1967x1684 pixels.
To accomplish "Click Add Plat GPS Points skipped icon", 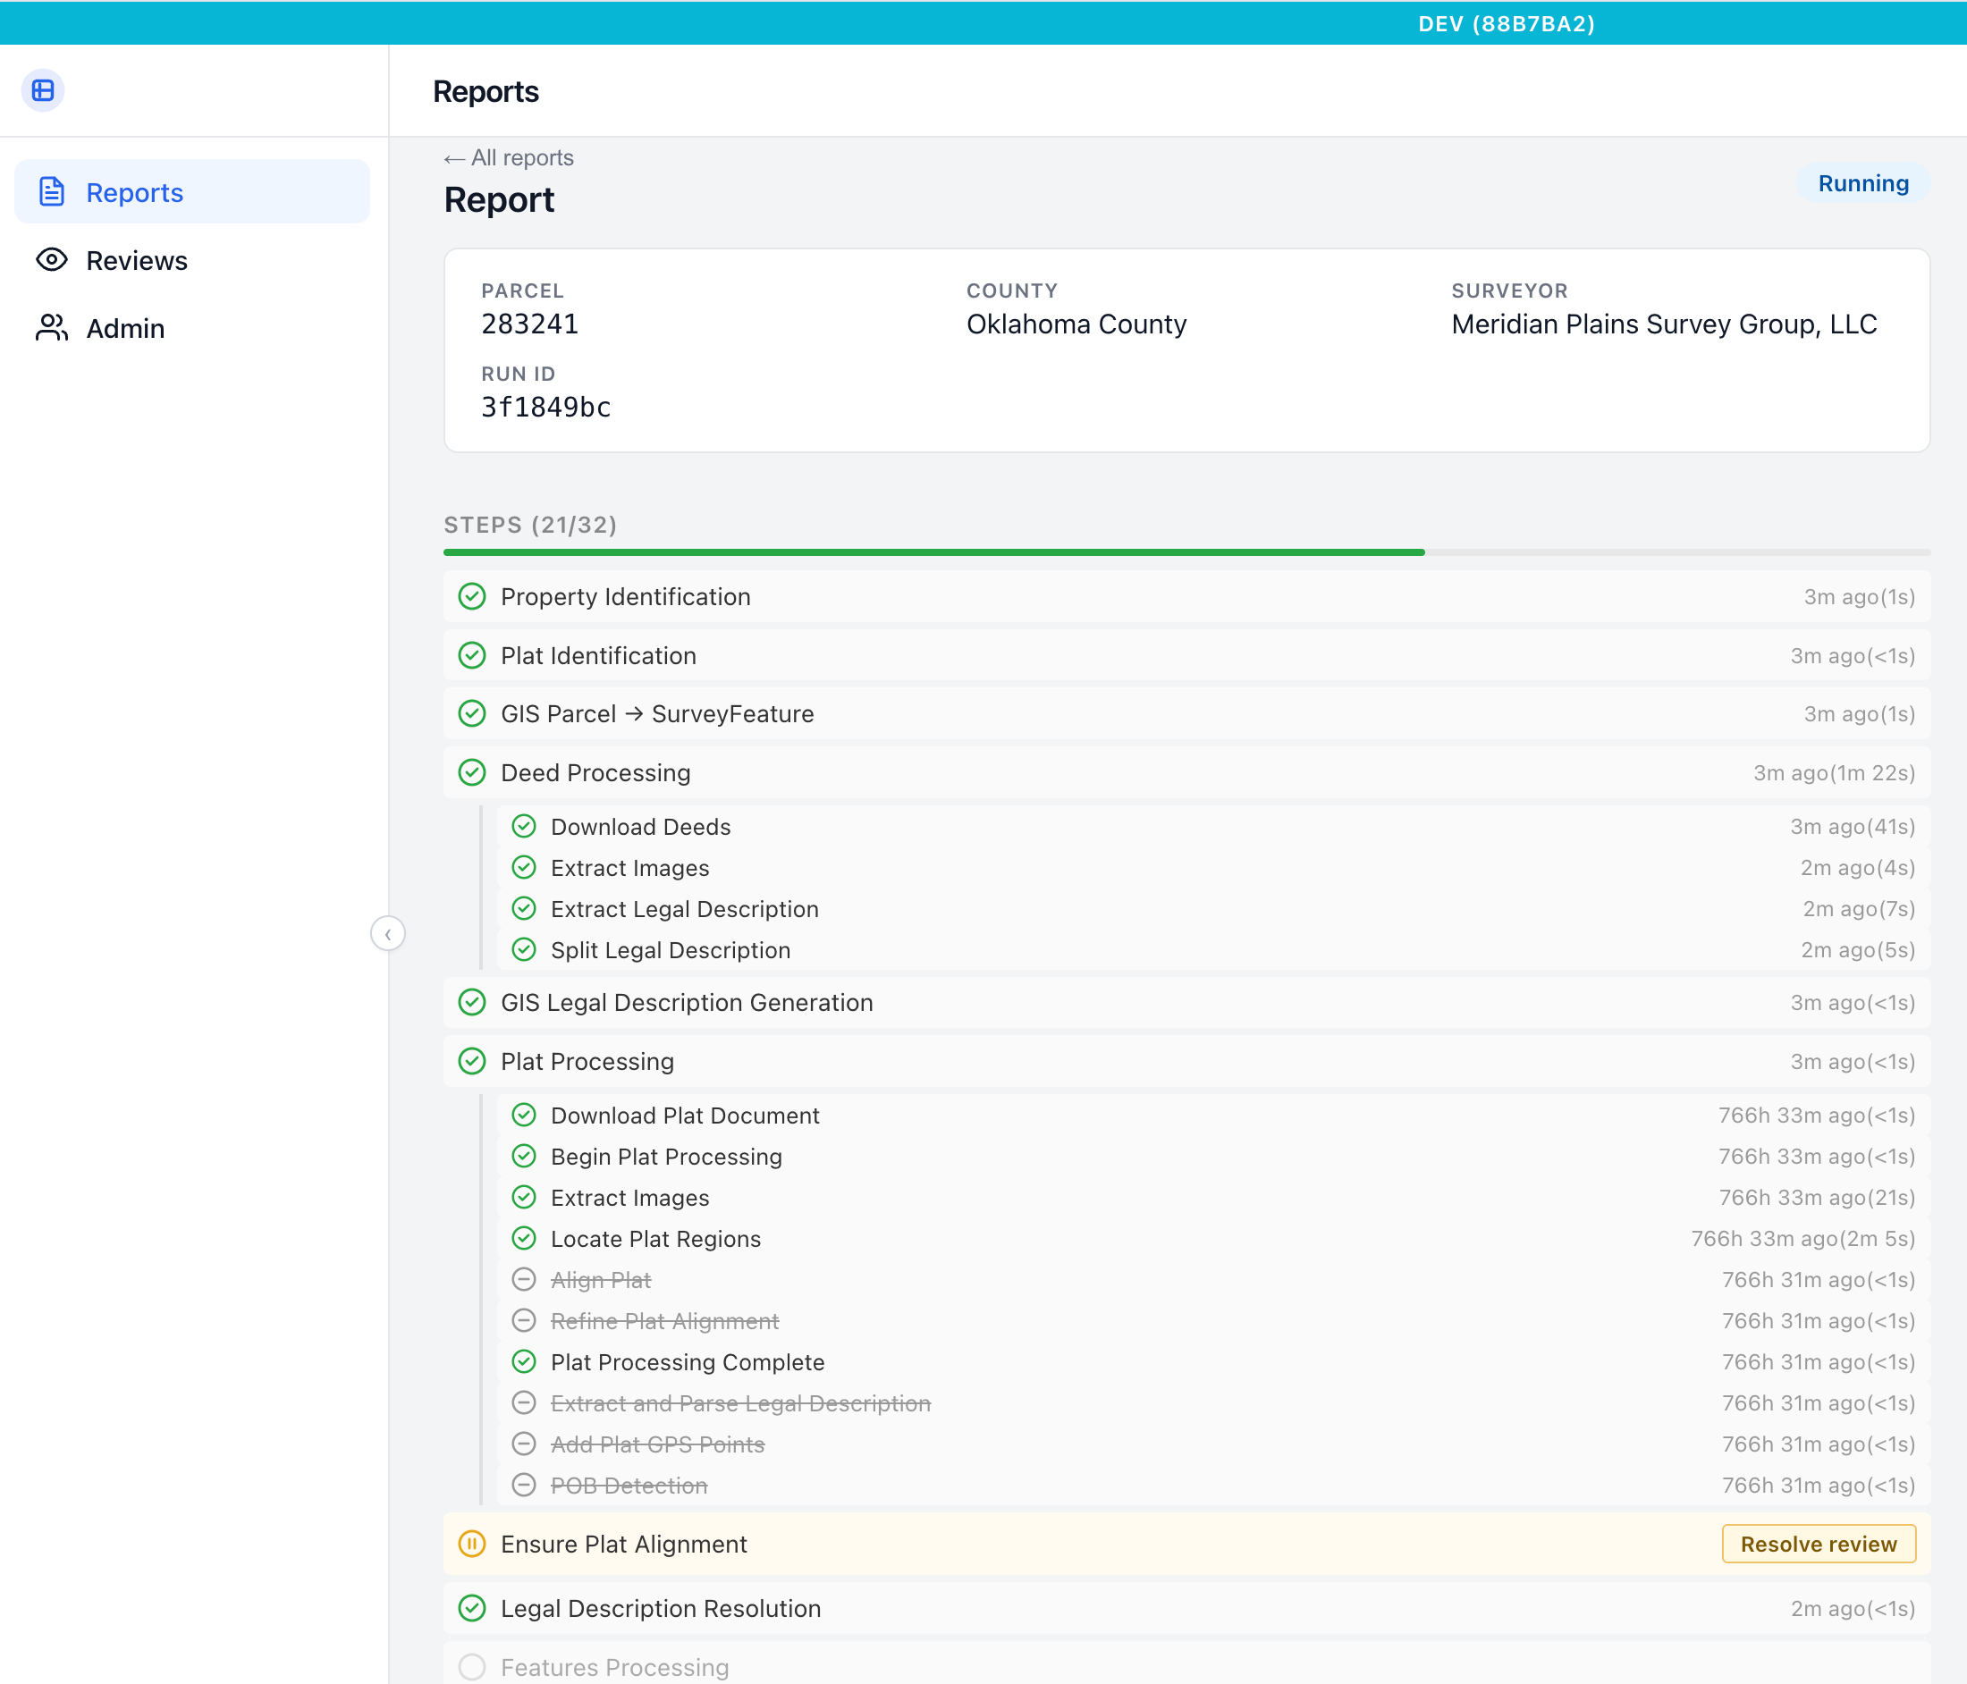I will coord(524,1444).
